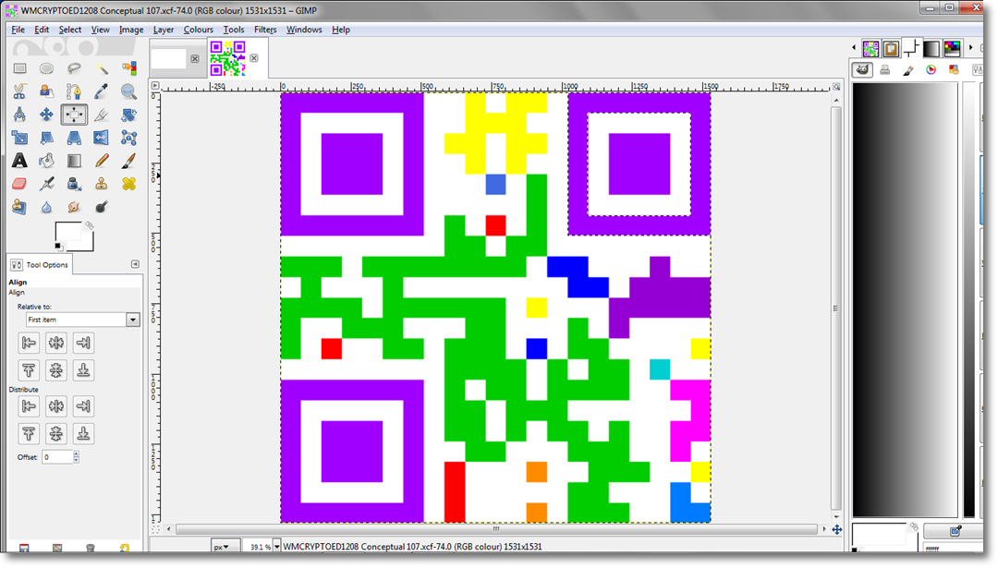
Task: Activate the Cage Transform tool
Action: [x=128, y=138]
